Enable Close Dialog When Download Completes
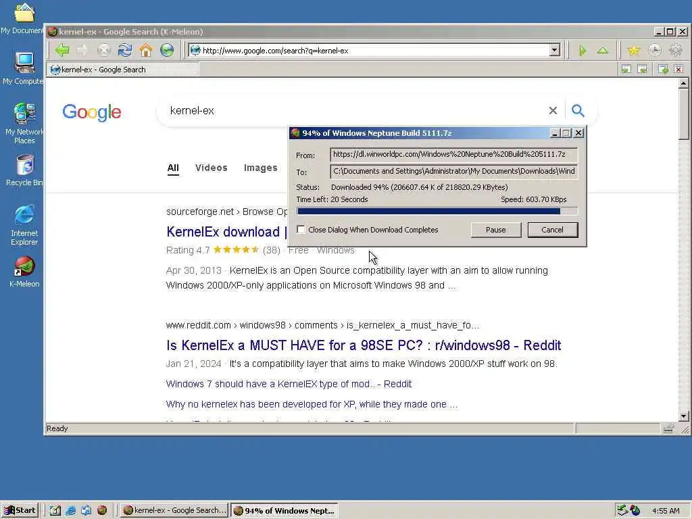This screenshot has width=692, height=519. coord(301,230)
